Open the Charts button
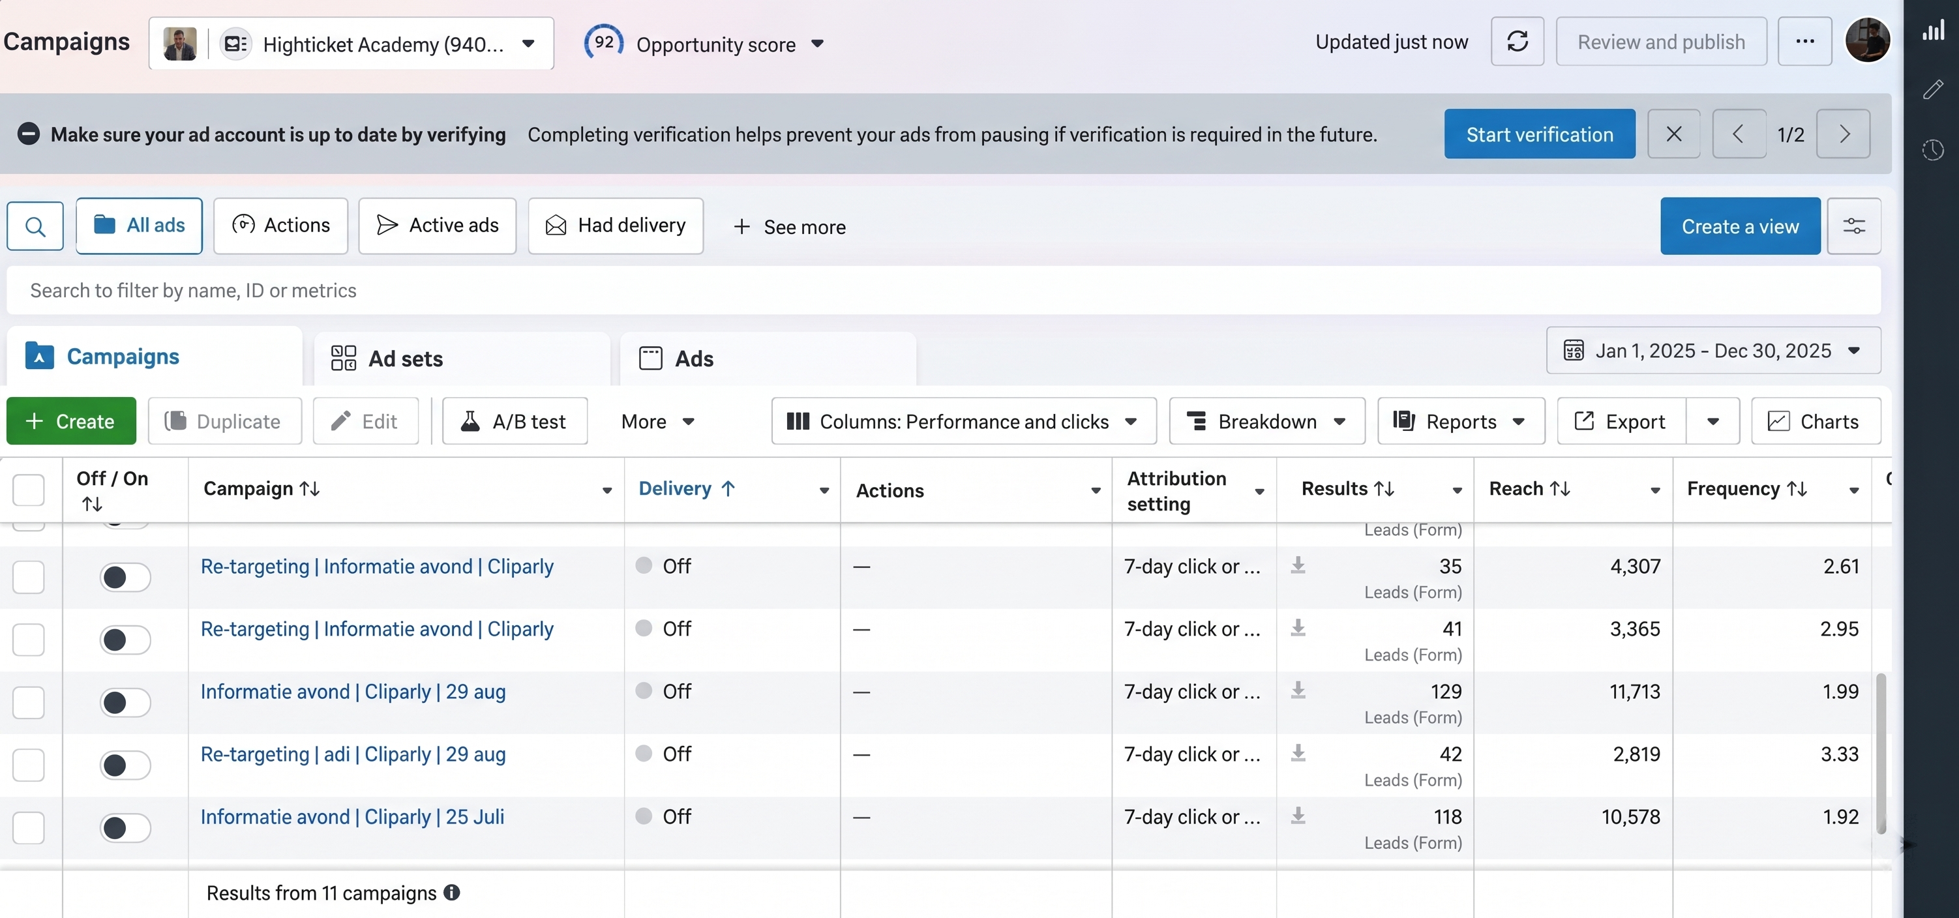This screenshot has width=1959, height=918. [x=1816, y=421]
